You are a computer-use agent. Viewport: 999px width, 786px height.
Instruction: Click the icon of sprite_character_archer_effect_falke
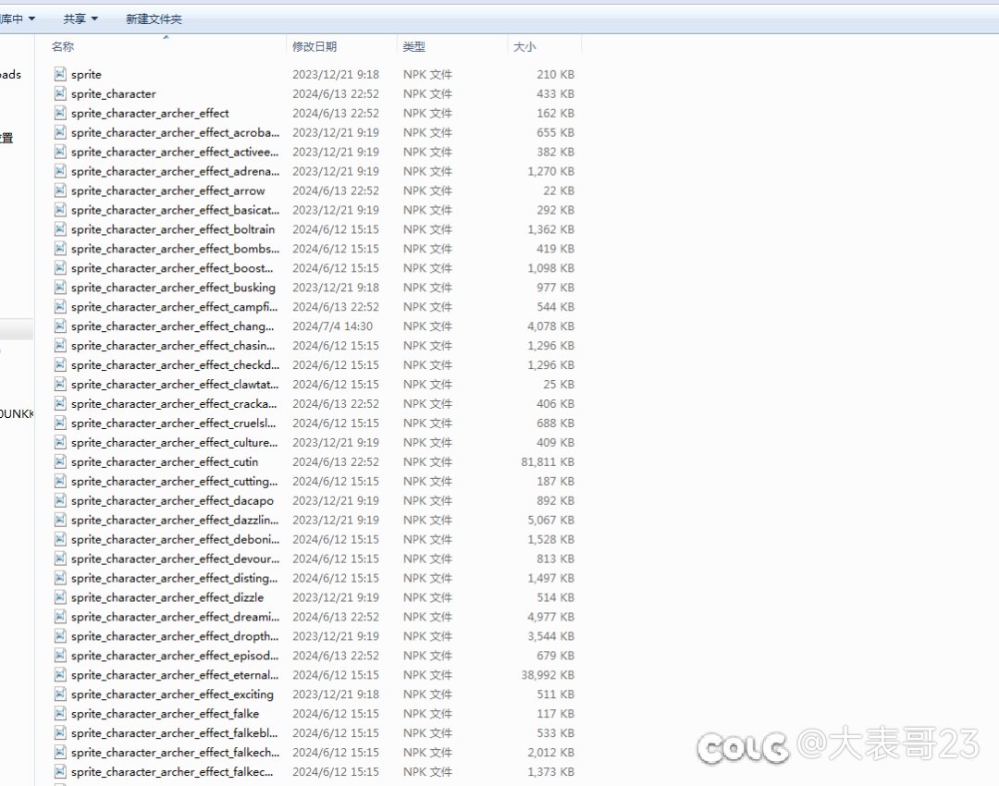(60, 713)
